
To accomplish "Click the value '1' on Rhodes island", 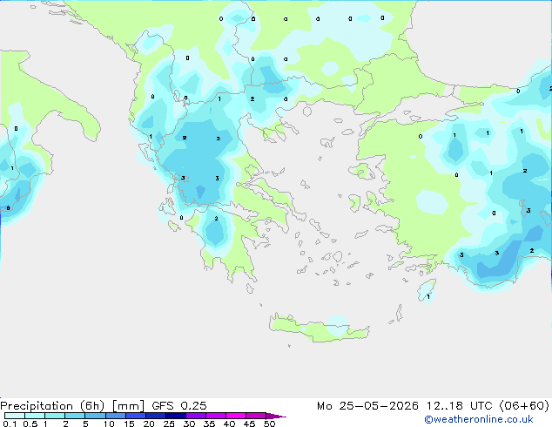I will coord(428,297).
